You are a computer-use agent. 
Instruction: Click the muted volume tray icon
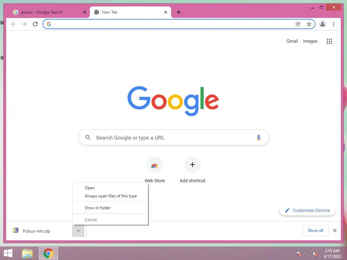click(x=315, y=253)
